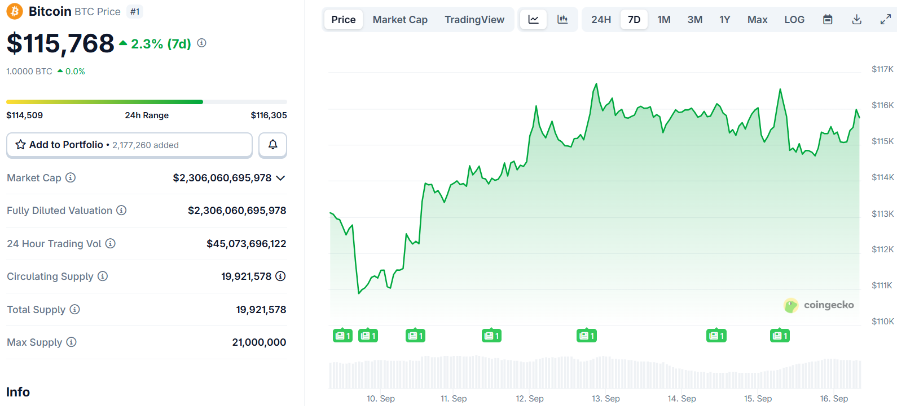Image resolution: width=897 pixels, height=406 pixels.
Task: Open the news marker near 13. Sep
Action: 587,336
